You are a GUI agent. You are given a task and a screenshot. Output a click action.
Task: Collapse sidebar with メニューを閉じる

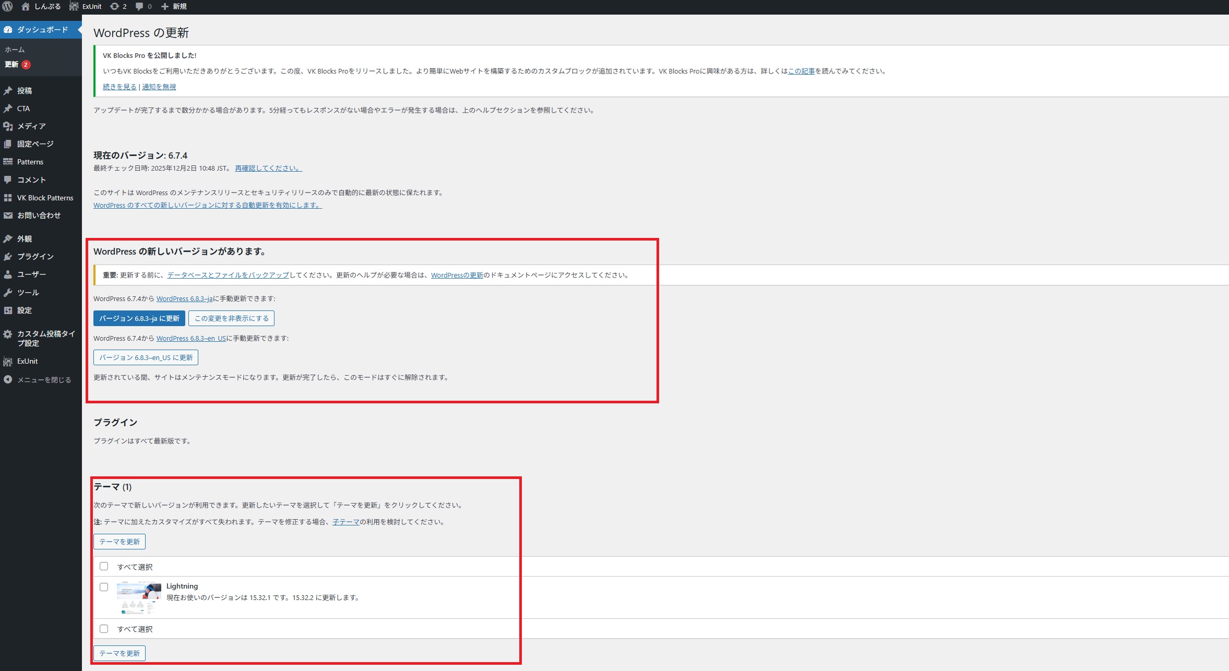(43, 380)
